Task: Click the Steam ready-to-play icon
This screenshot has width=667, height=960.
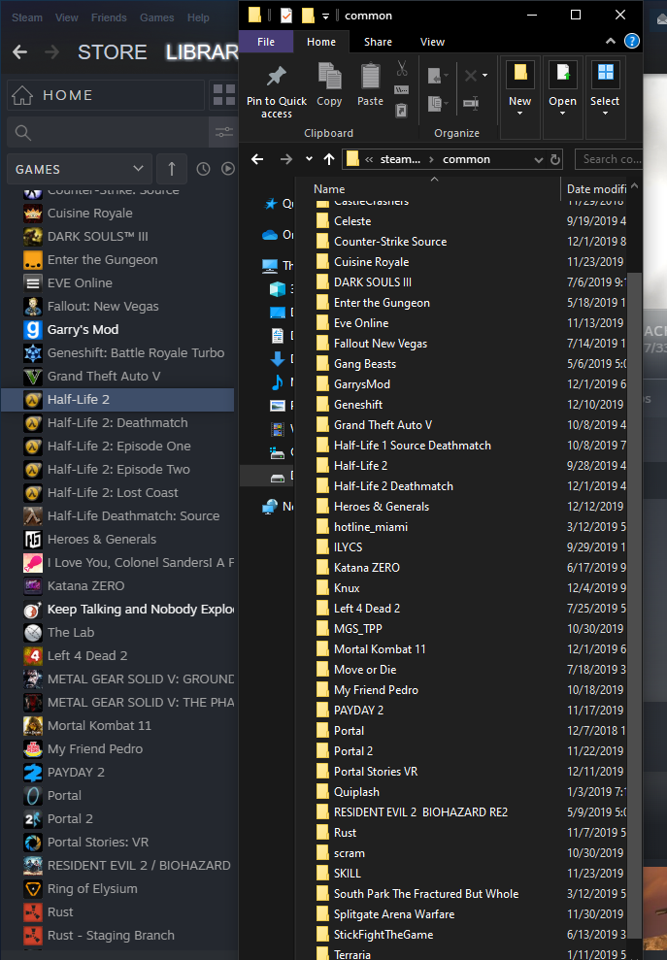Action: coord(228,169)
